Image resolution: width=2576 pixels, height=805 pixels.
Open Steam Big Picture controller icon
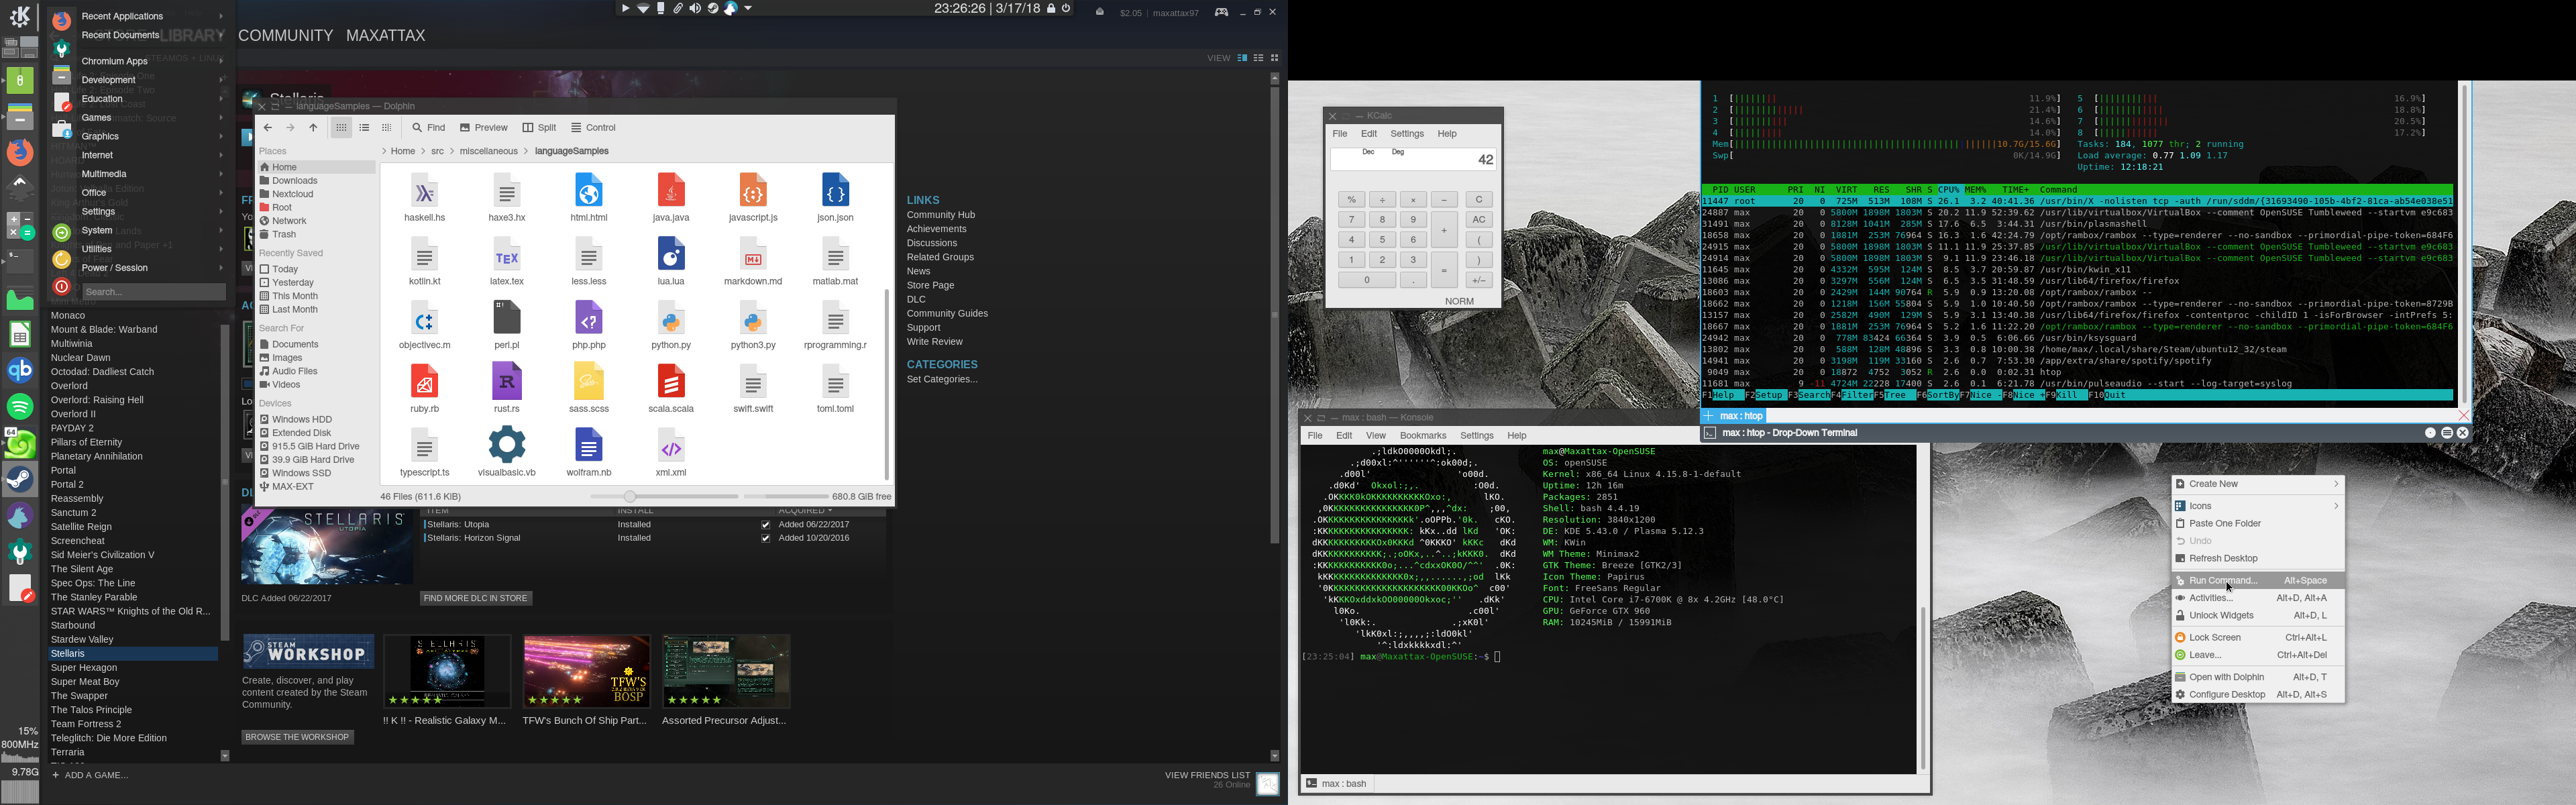(1221, 12)
